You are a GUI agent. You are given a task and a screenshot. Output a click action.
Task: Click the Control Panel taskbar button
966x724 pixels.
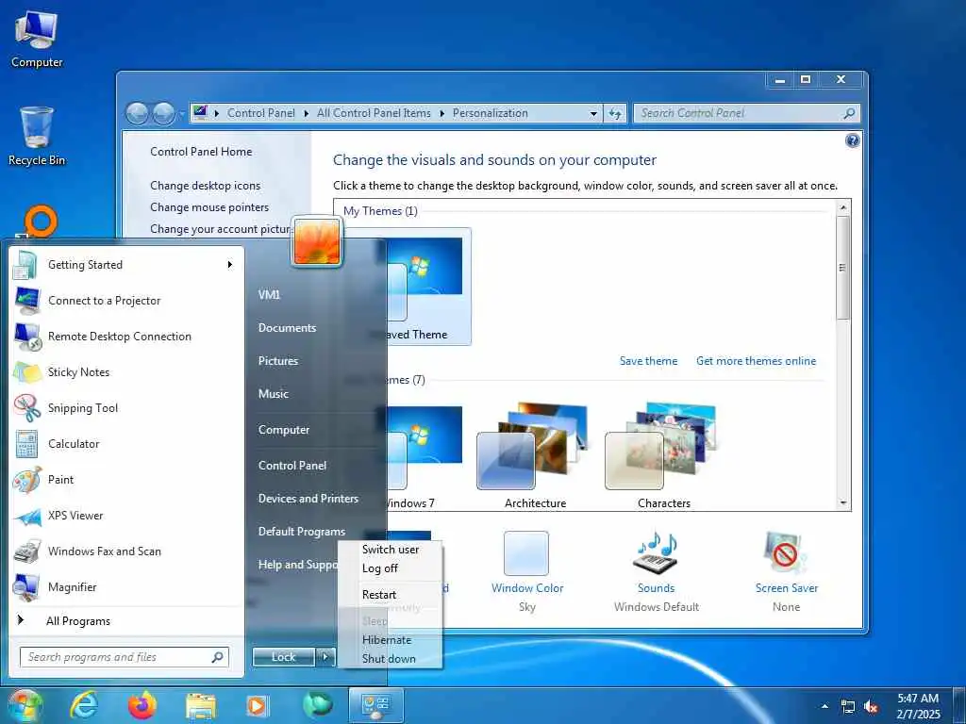tap(375, 705)
